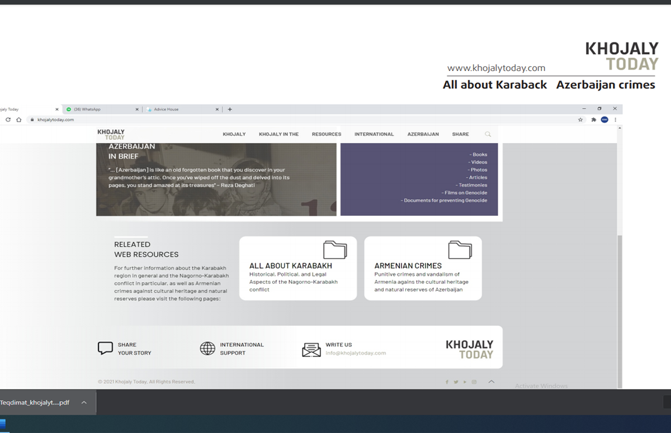Open the Instagram icon in the footer
This screenshot has width=671, height=433.
(474, 382)
